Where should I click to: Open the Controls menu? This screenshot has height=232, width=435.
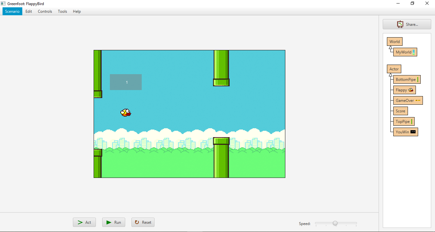[x=45, y=11]
